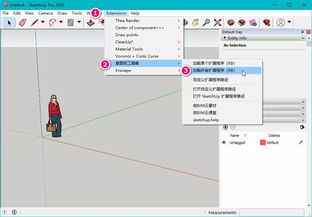Viewport: 312px width, 217px height.
Task: Activate the Push/Pull tool
Action: click(91, 23)
